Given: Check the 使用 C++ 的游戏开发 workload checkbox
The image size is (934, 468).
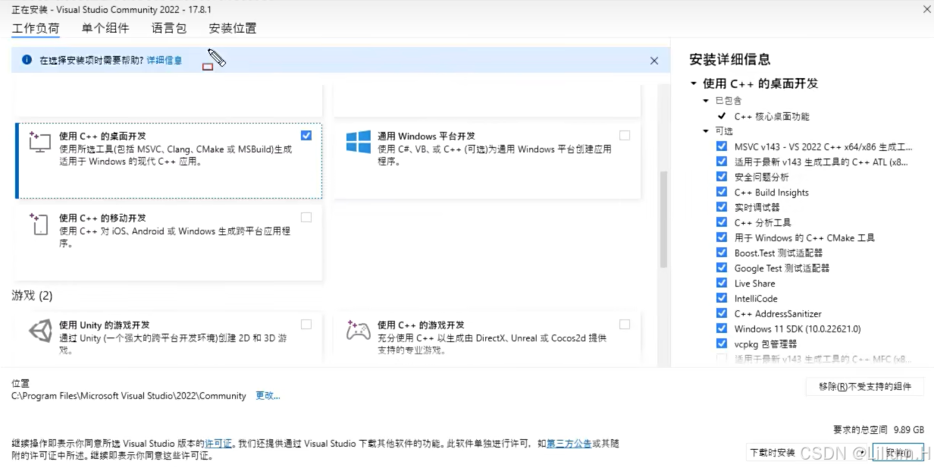Looking at the screenshot, I should pos(625,324).
